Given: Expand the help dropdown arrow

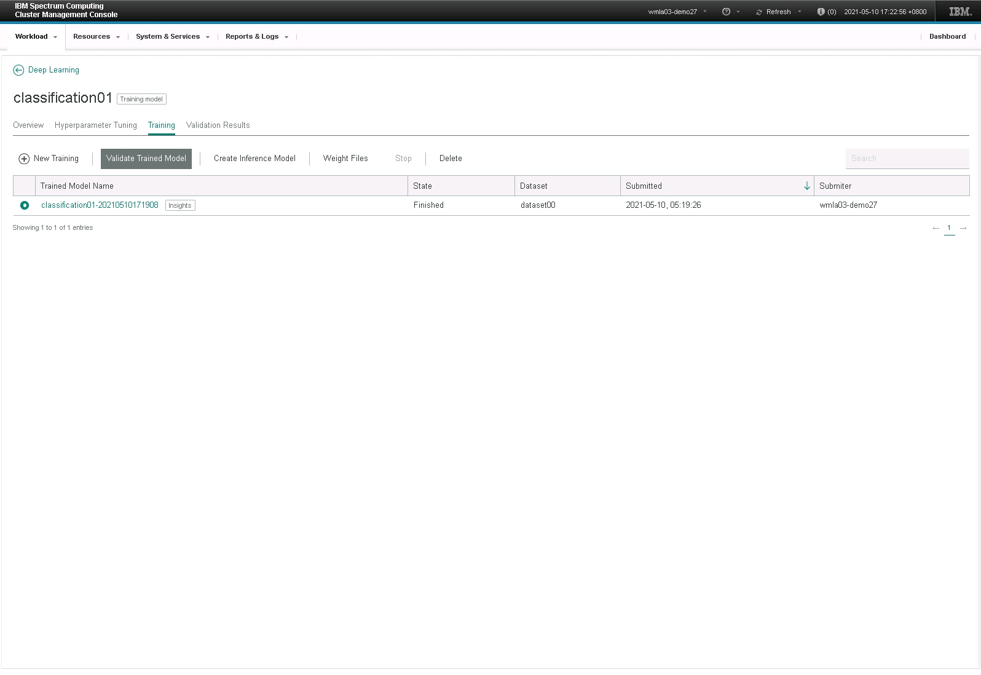Looking at the screenshot, I should click(x=738, y=12).
